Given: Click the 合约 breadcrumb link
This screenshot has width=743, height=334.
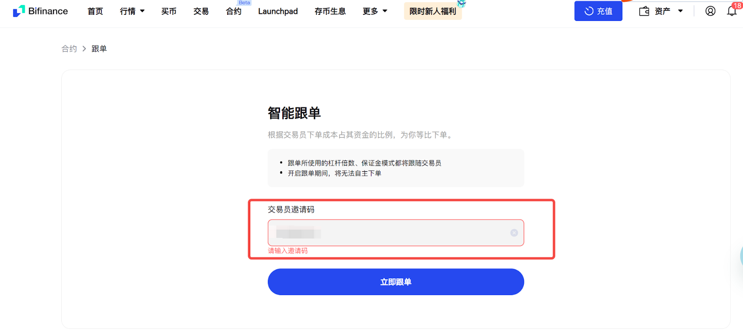Looking at the screenshot, I should (69, 49).
